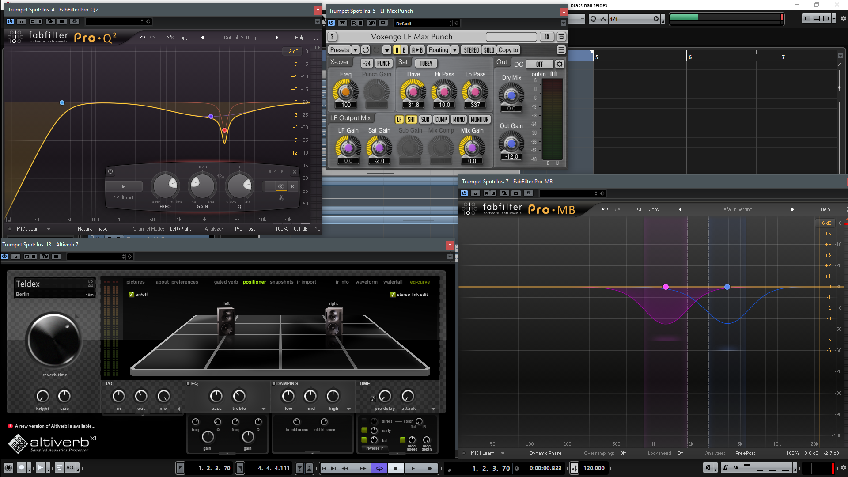Click the Voxengo reset preset icon
This screenshot has width=848, height=477.
tap(366, 50)
